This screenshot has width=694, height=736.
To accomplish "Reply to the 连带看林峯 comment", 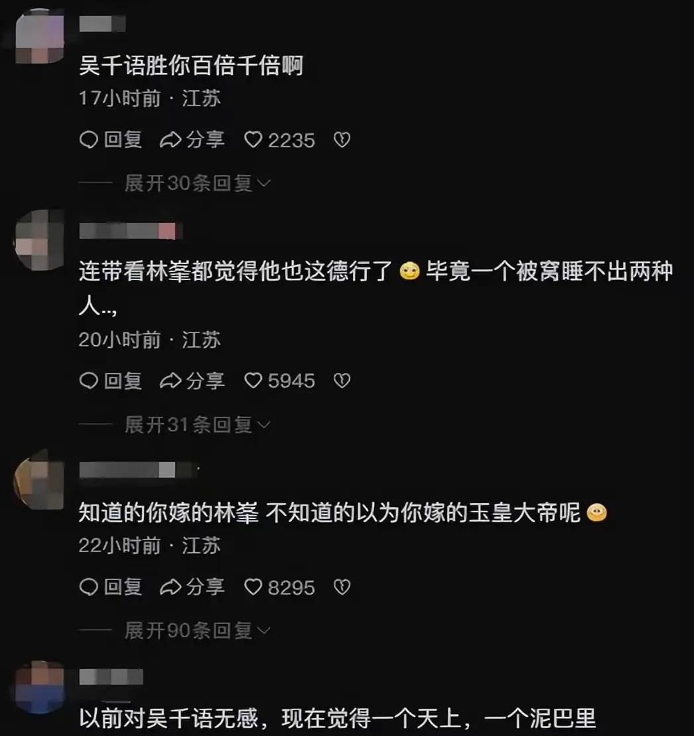I will [111, 381].
